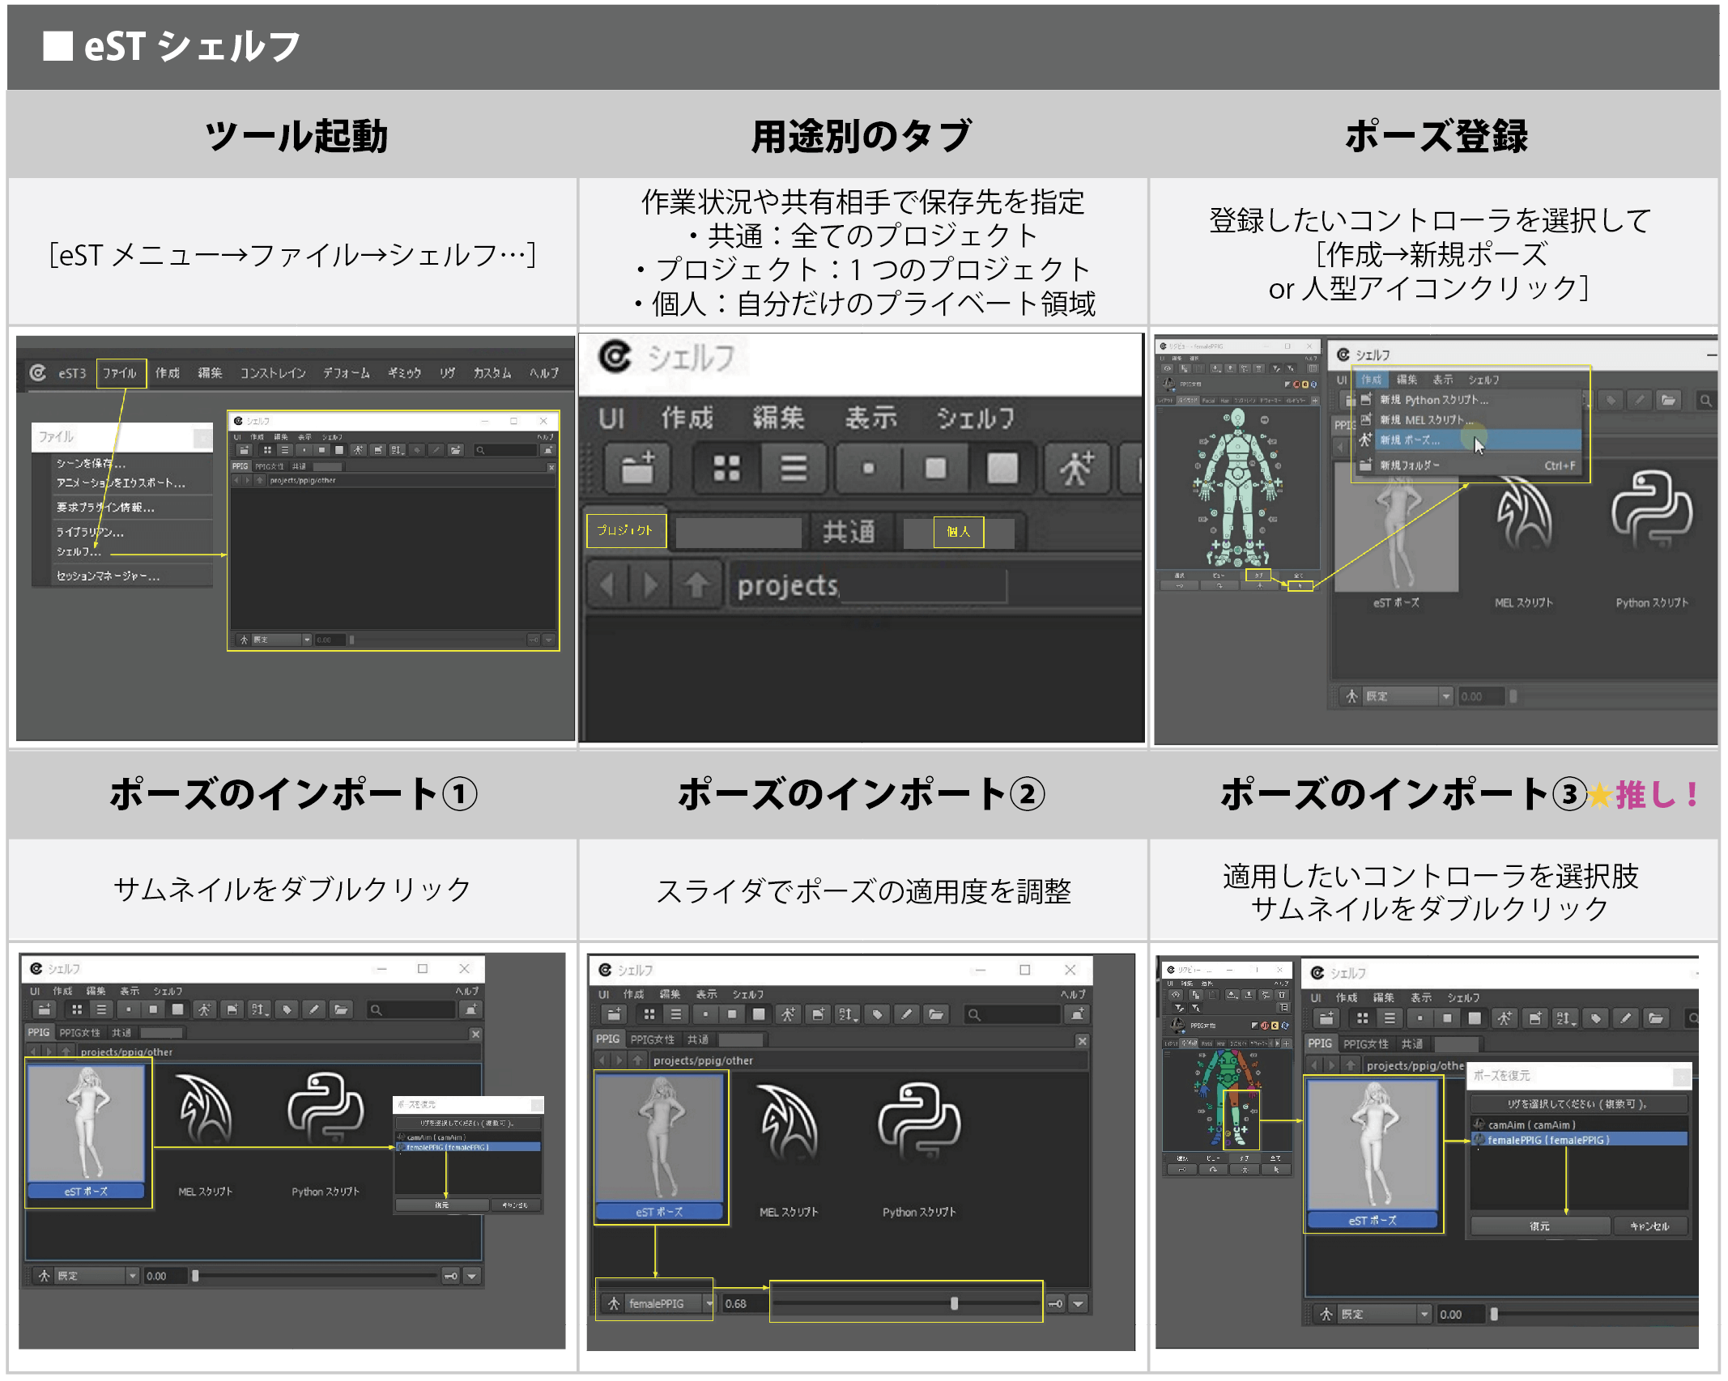
Task: Select シェルフ... entry in the ファイル menu
Action: point(79,552)
